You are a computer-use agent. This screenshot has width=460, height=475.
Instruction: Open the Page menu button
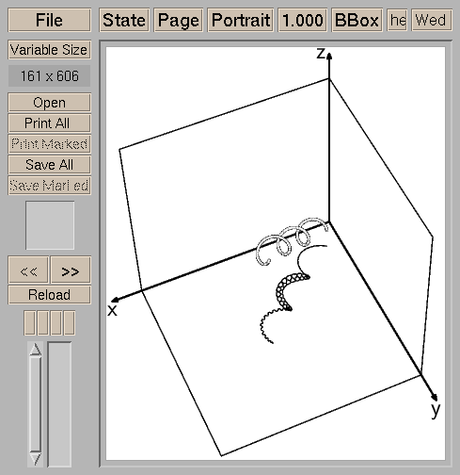(179, 20)
